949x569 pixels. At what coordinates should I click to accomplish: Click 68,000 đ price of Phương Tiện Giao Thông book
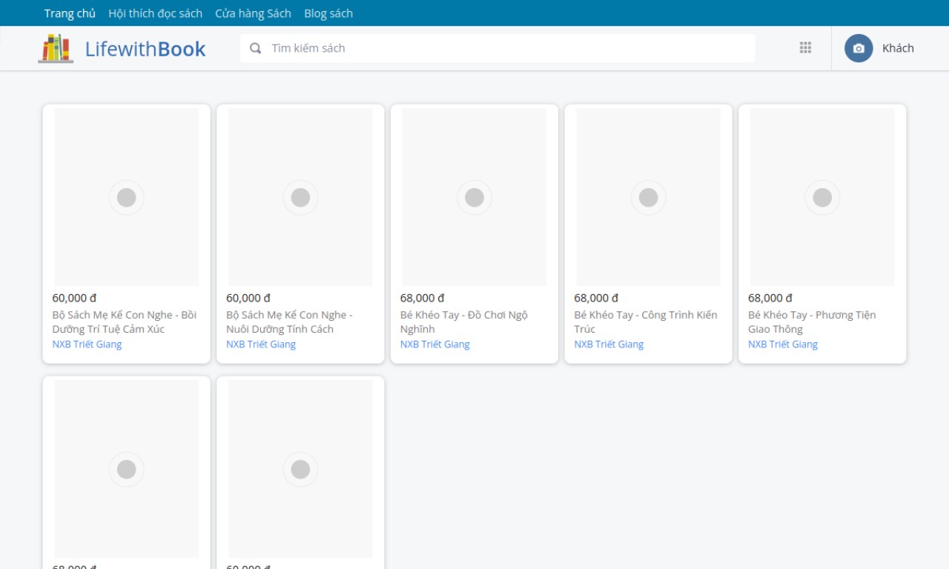tap(770, 298)
